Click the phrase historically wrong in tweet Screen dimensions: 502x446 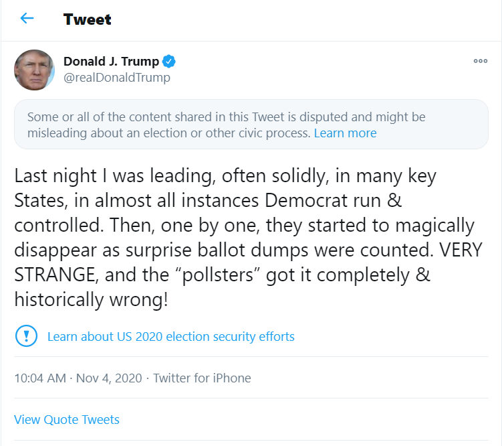(91, 300)
